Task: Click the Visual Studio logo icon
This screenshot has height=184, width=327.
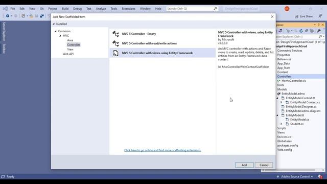Action: (x=5, y=9)
